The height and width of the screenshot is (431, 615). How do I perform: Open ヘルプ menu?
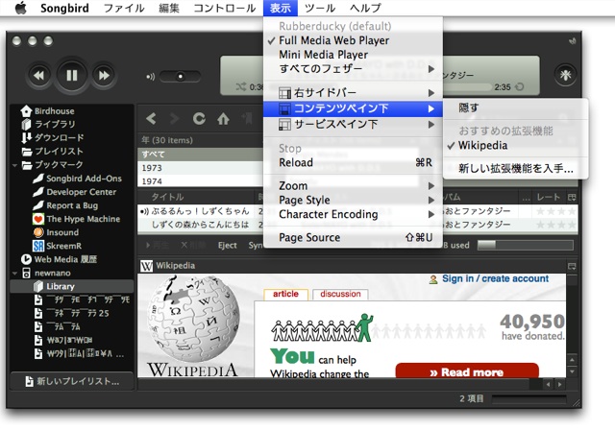click(365, 8)
